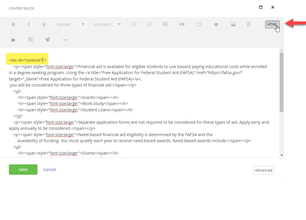The height and width of the screenshot is (220, 306).
Task: Click the green Save button
Action: tap(23, 170)
